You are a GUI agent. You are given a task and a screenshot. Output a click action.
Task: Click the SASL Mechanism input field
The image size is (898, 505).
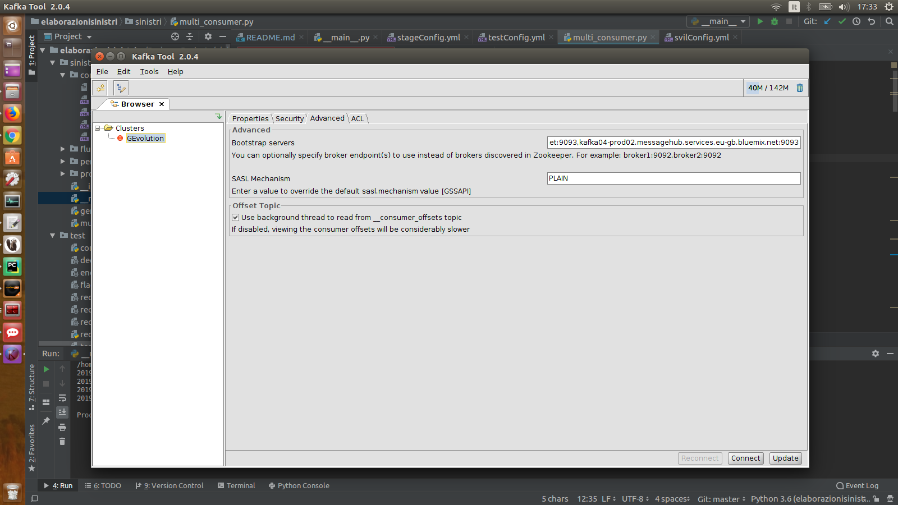(673, 178)
